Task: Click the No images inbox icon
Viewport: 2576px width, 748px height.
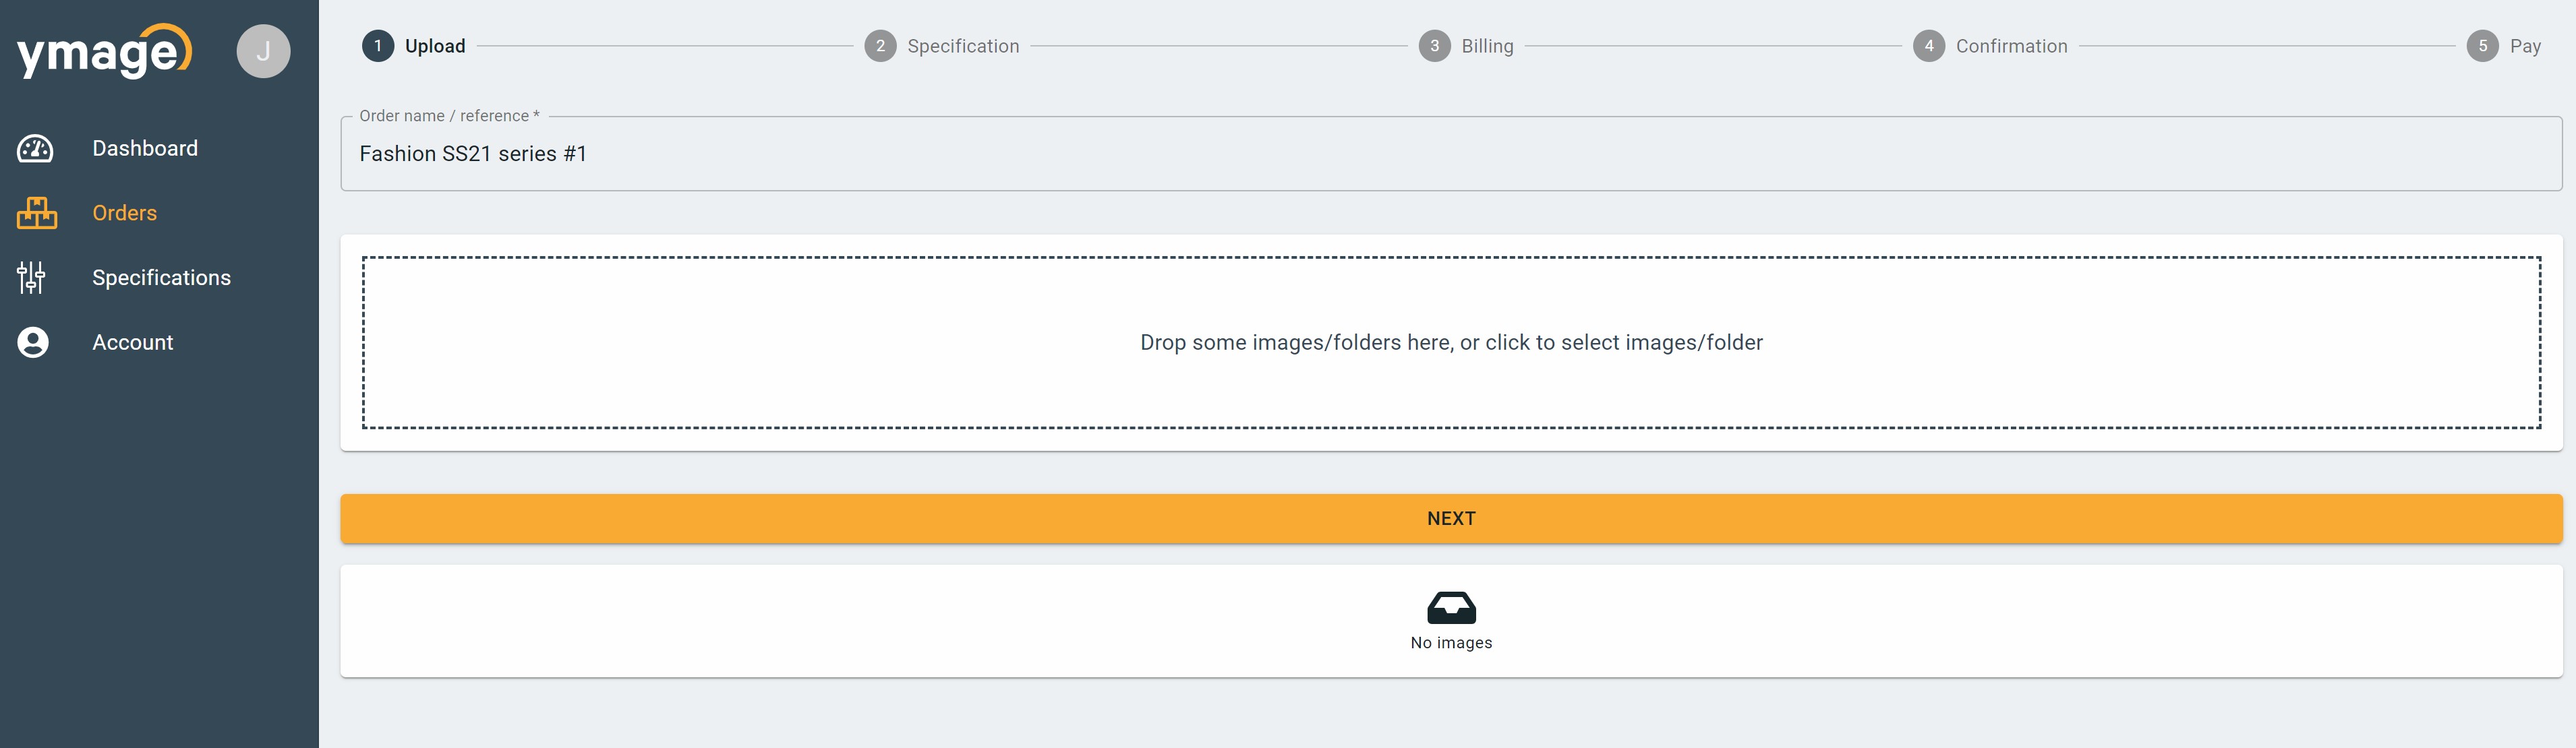Action: 1450,607
